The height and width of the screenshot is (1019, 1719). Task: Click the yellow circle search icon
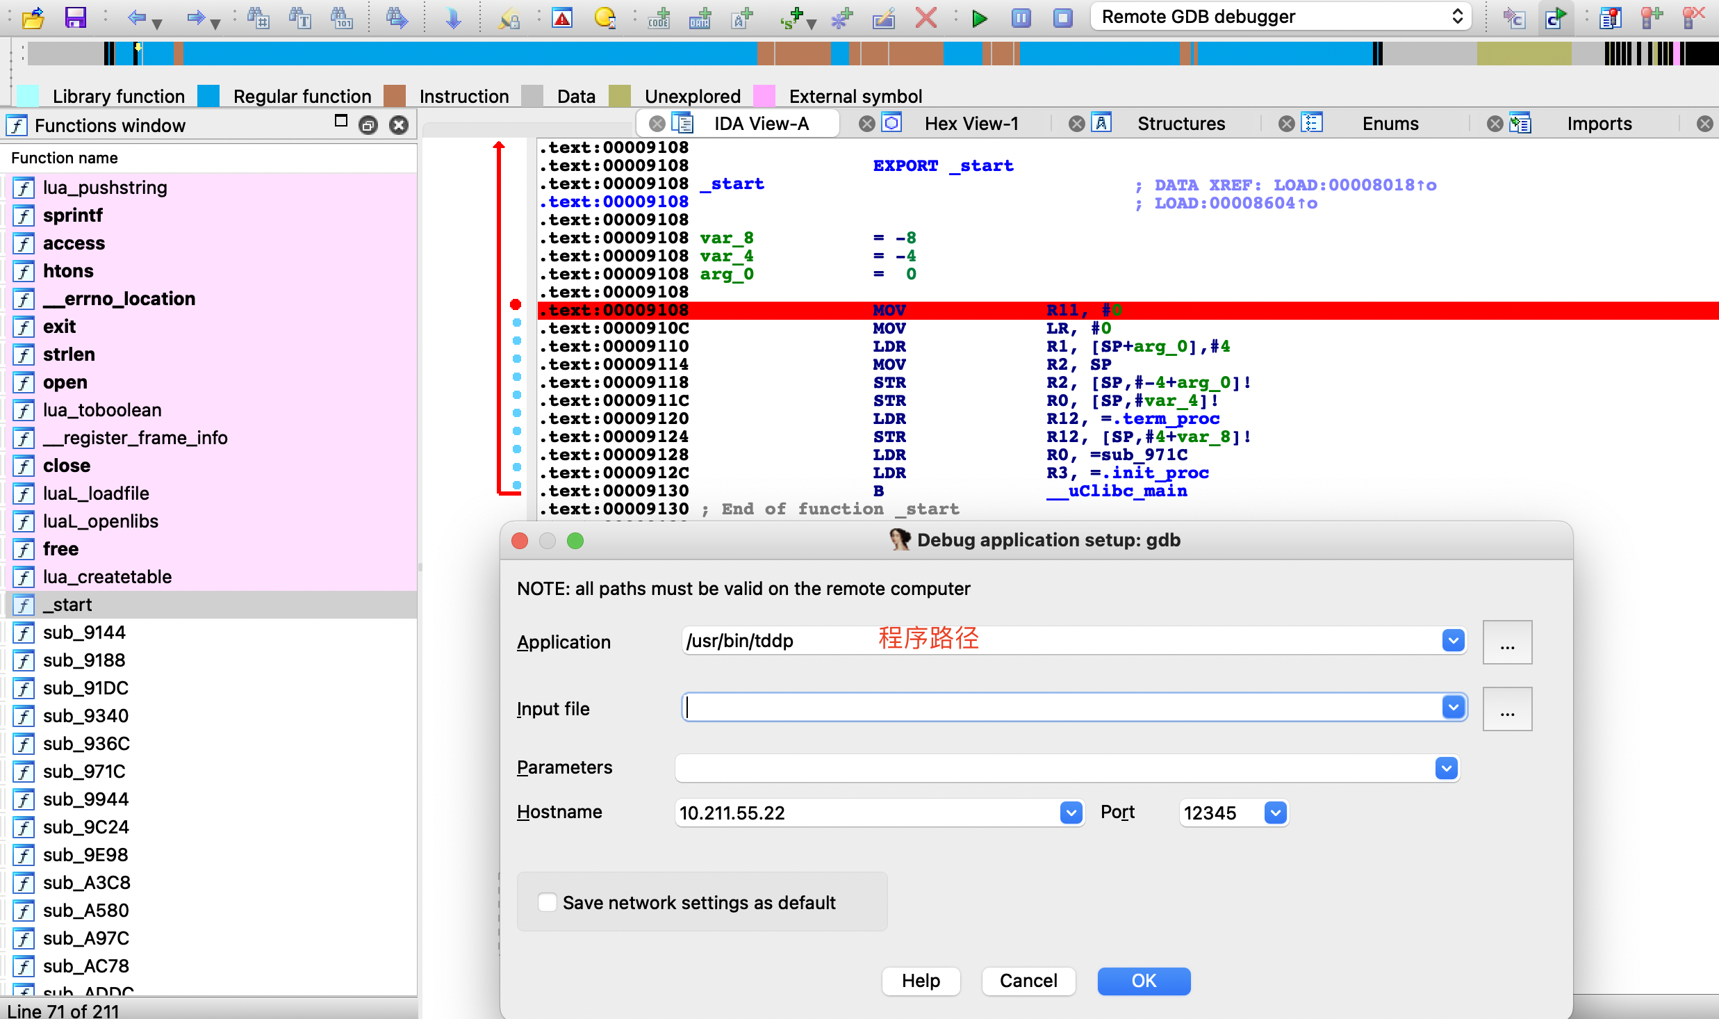click(x=604, y=17)
